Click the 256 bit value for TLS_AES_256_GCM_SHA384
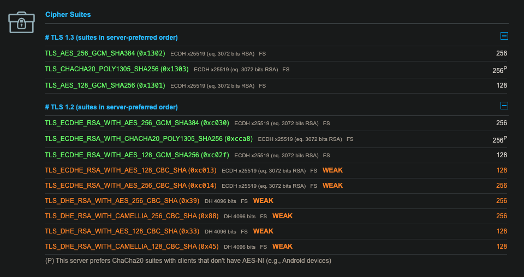 pos(501,53)
